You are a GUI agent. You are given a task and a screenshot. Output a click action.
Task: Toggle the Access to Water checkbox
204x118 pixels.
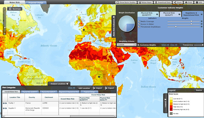click(139, 24)
